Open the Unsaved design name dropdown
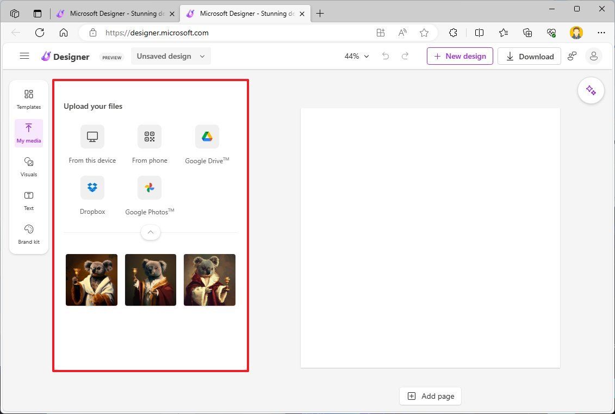615x414 pixels. coord(170,56)
